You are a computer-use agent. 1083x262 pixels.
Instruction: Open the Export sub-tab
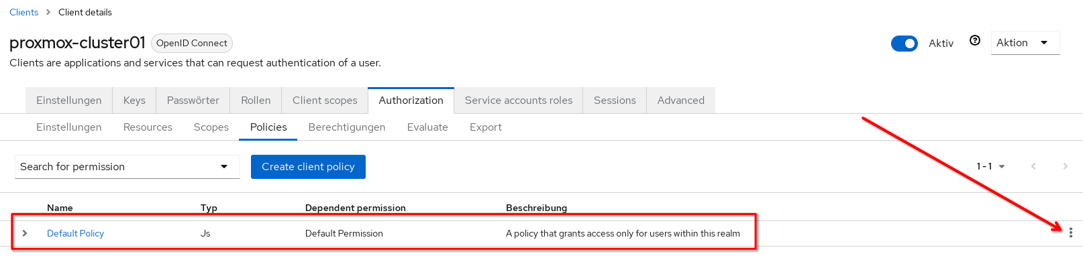(486, 127)
